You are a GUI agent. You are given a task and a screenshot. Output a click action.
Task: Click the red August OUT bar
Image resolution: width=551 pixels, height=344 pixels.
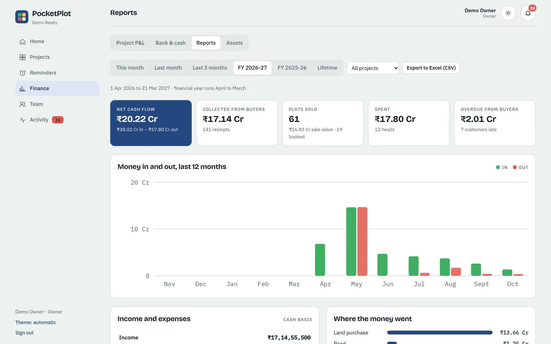click(456, 272)
